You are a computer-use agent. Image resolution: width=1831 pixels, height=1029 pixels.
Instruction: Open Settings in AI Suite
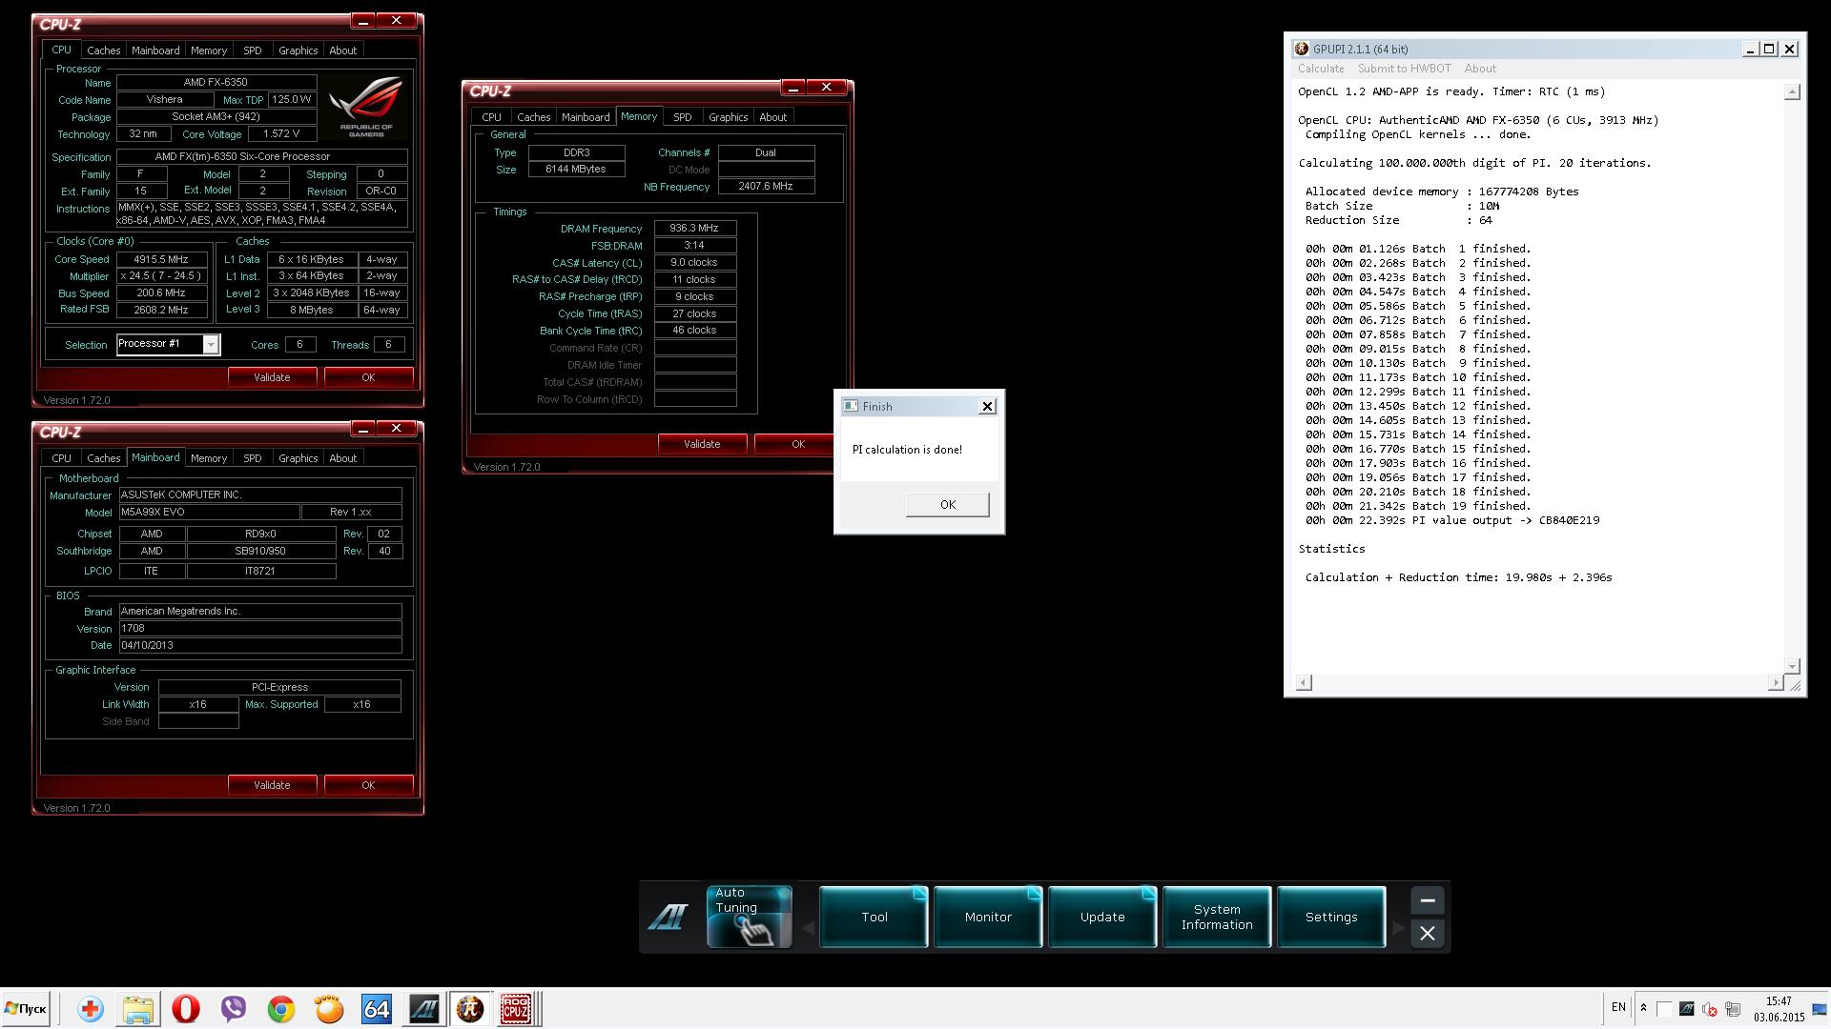point(1331,917)
